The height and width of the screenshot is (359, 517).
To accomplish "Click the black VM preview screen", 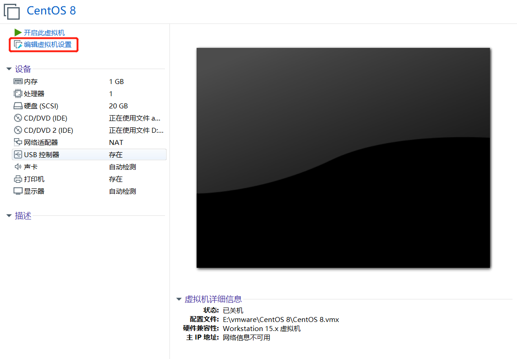I will tap(343, 158).
